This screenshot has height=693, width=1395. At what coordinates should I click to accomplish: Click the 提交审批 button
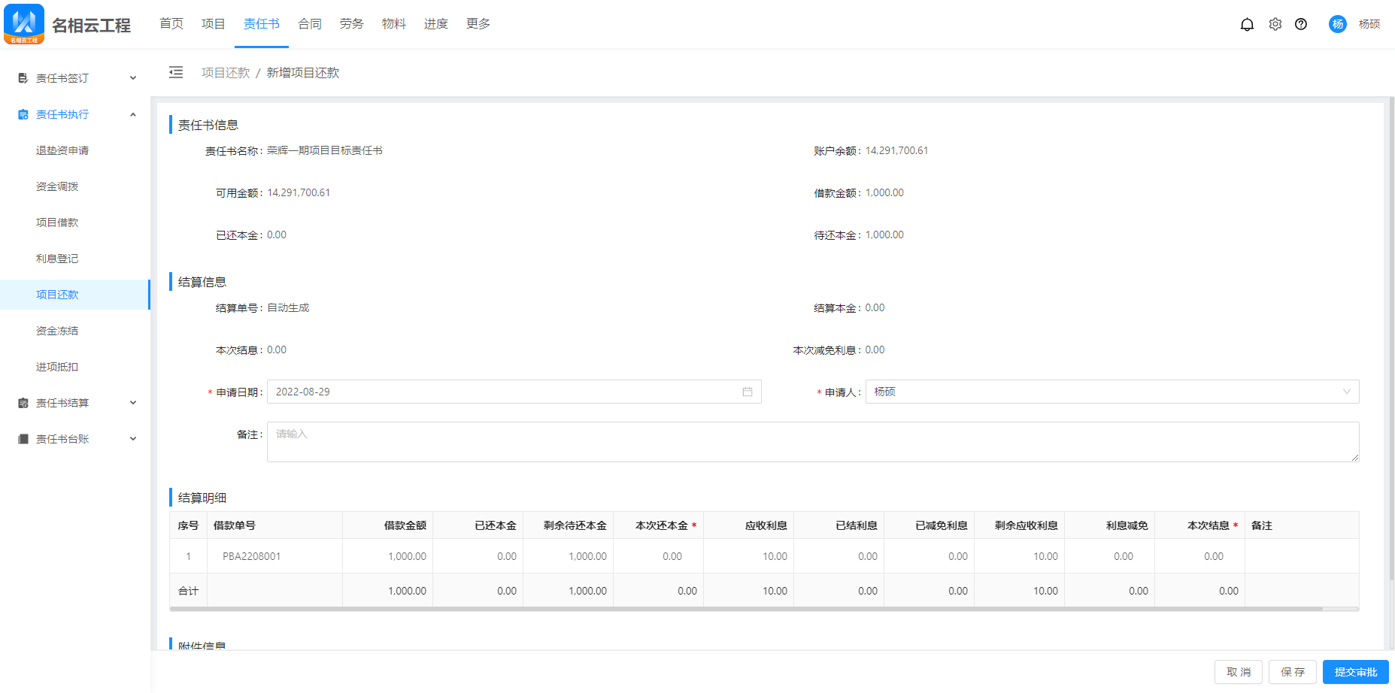tap(1356, 672)
